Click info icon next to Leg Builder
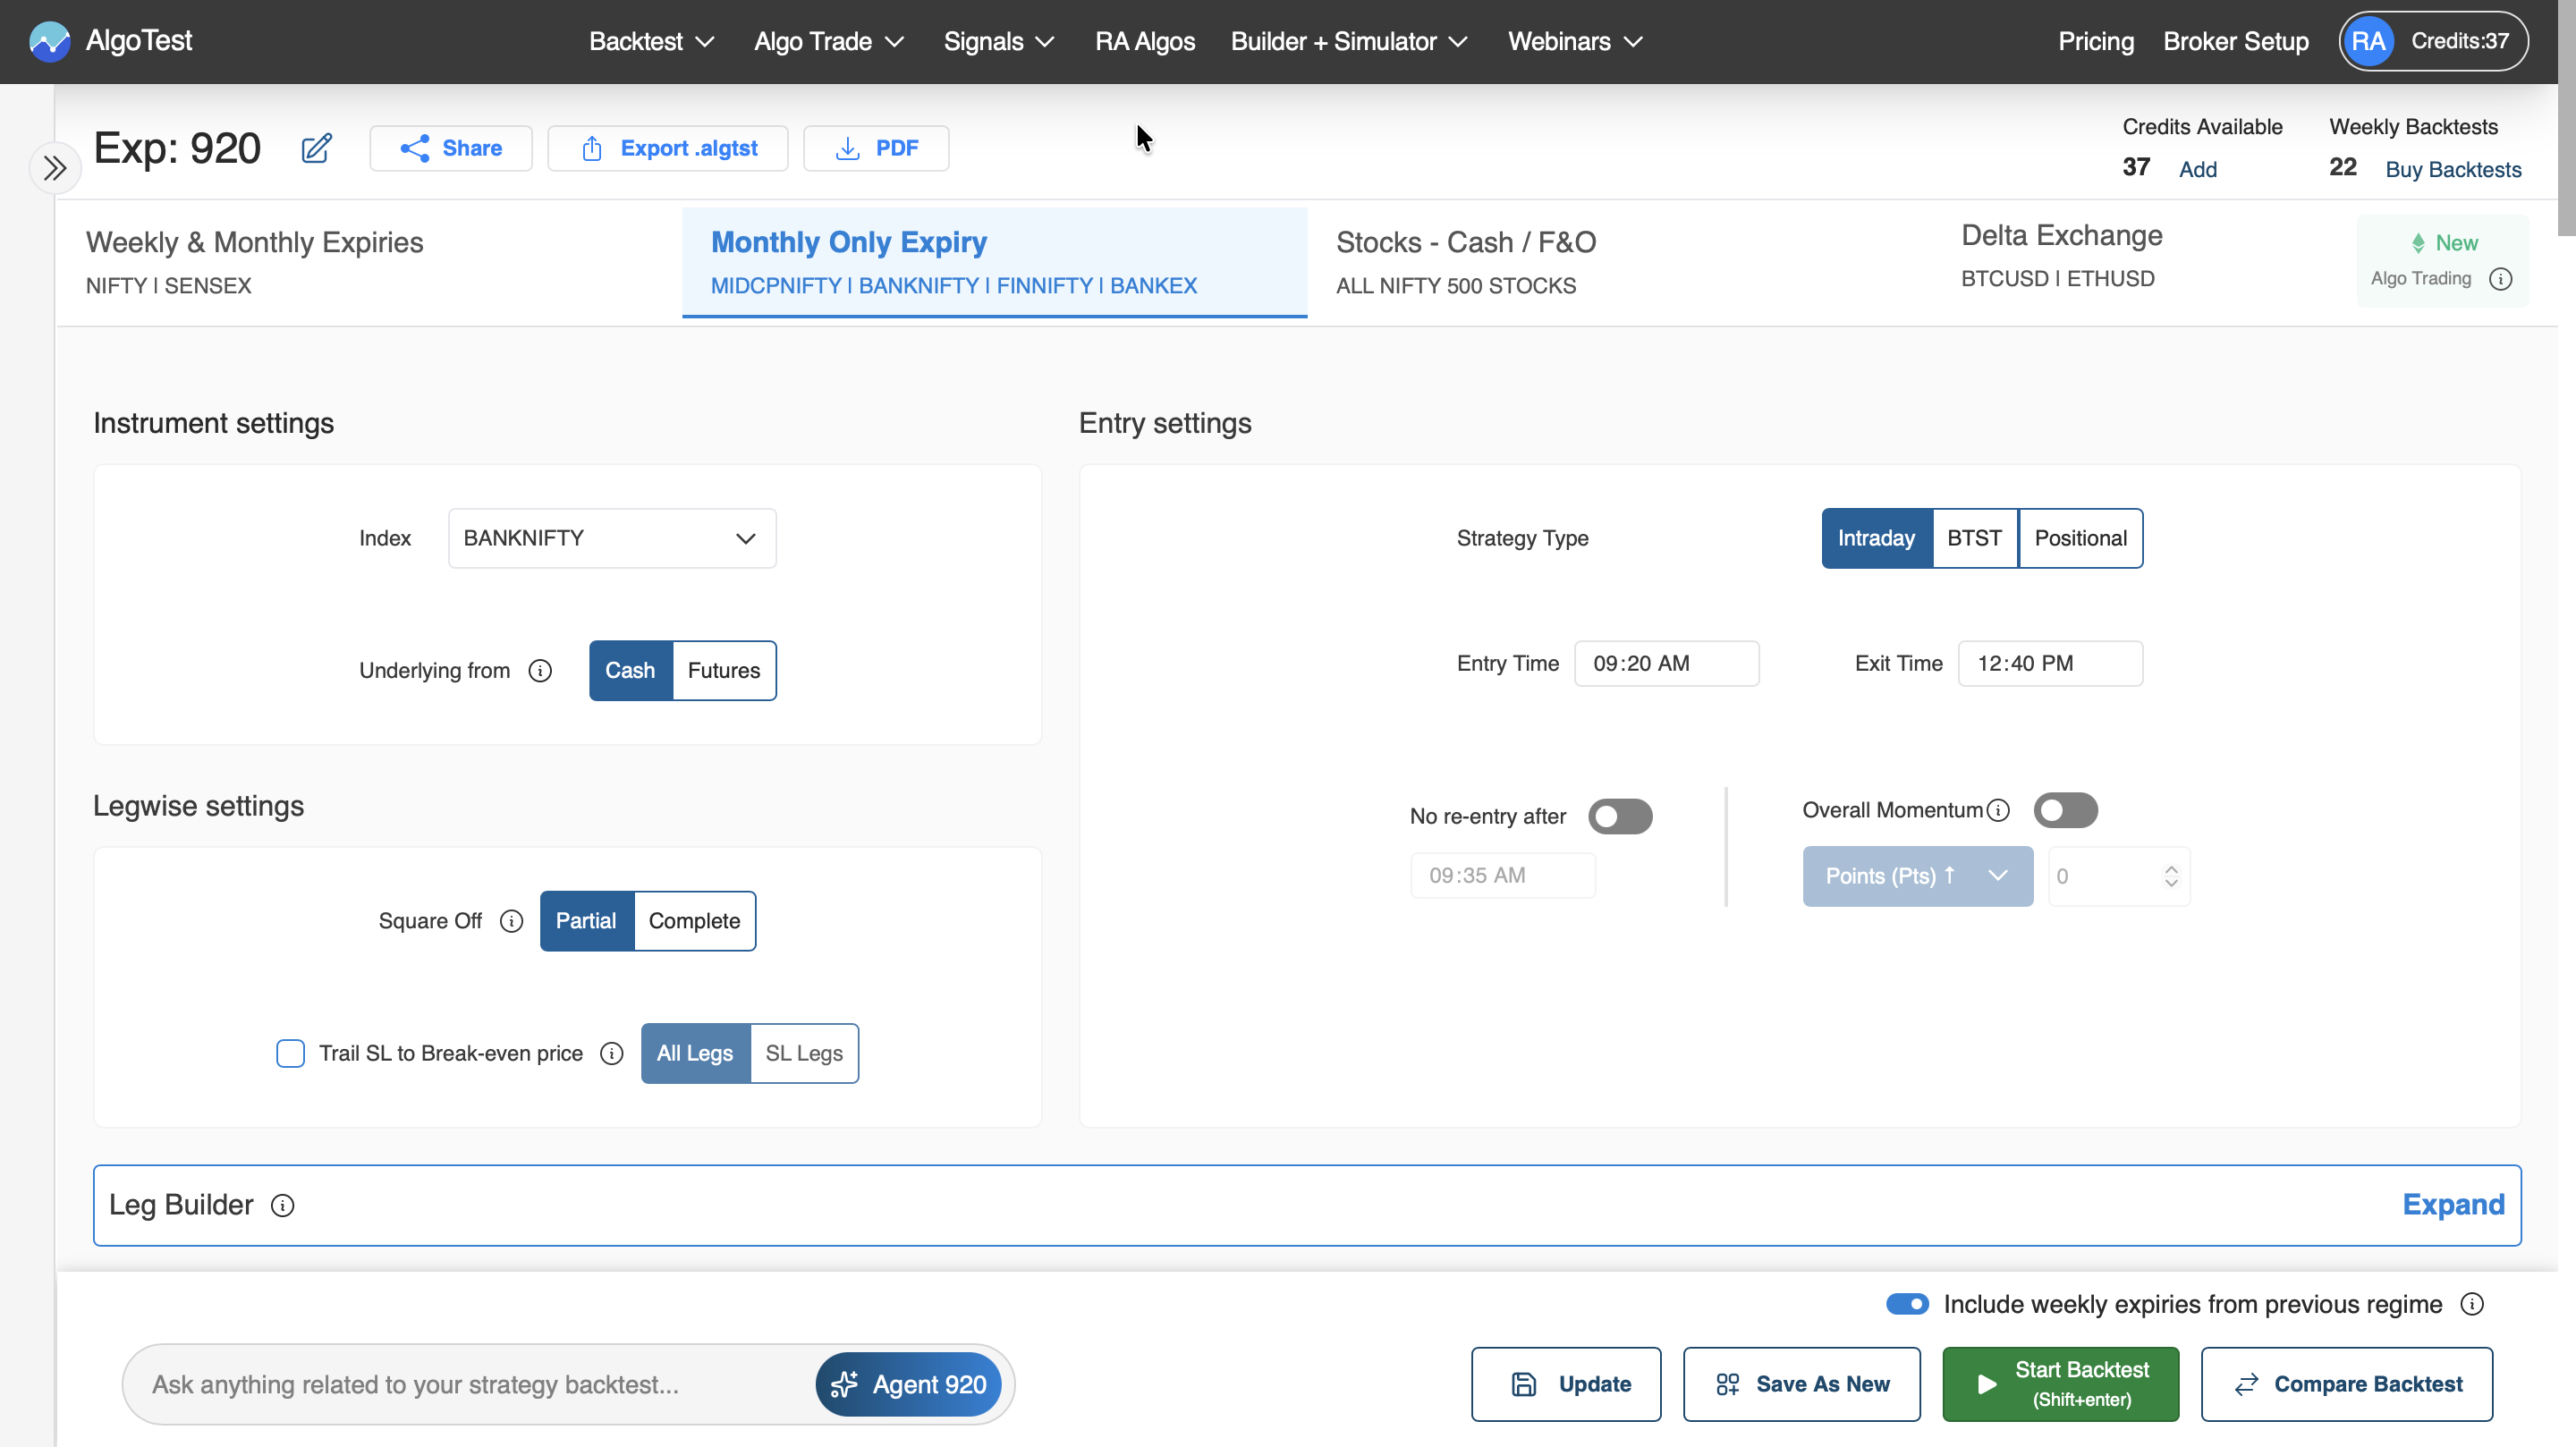 pos(283,1206)
